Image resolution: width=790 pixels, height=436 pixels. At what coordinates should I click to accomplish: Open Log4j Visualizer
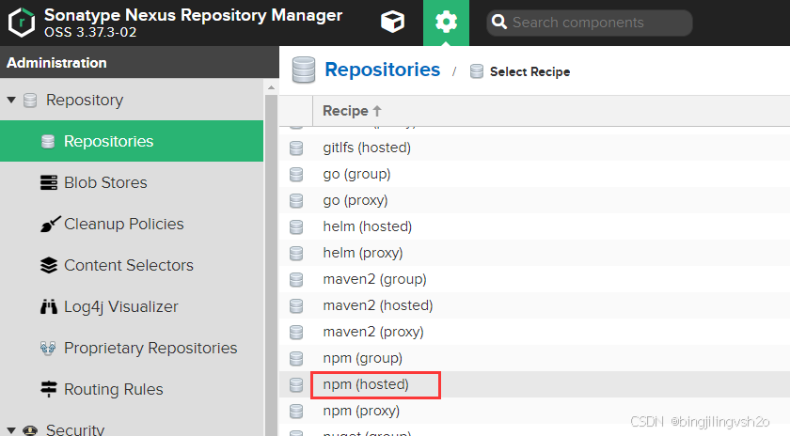[x=121, y=306]
